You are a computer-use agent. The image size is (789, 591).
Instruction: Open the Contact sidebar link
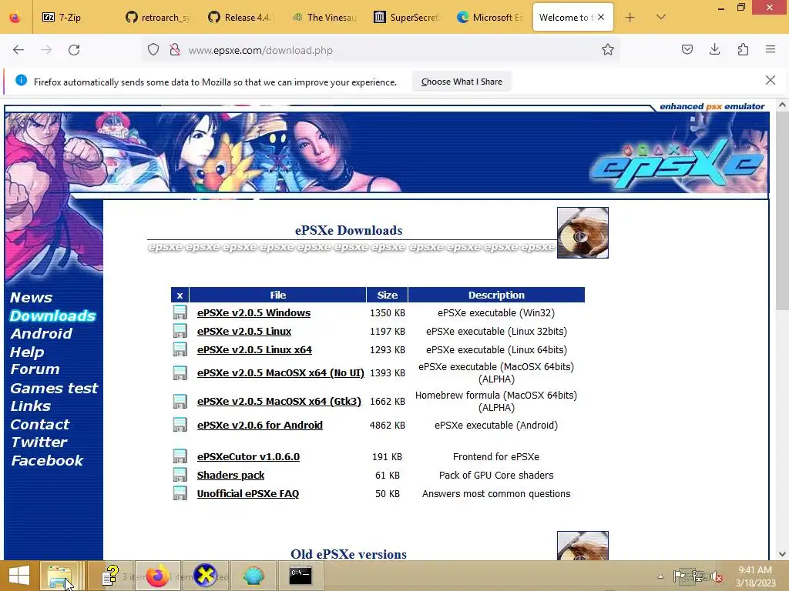(40, 425)
